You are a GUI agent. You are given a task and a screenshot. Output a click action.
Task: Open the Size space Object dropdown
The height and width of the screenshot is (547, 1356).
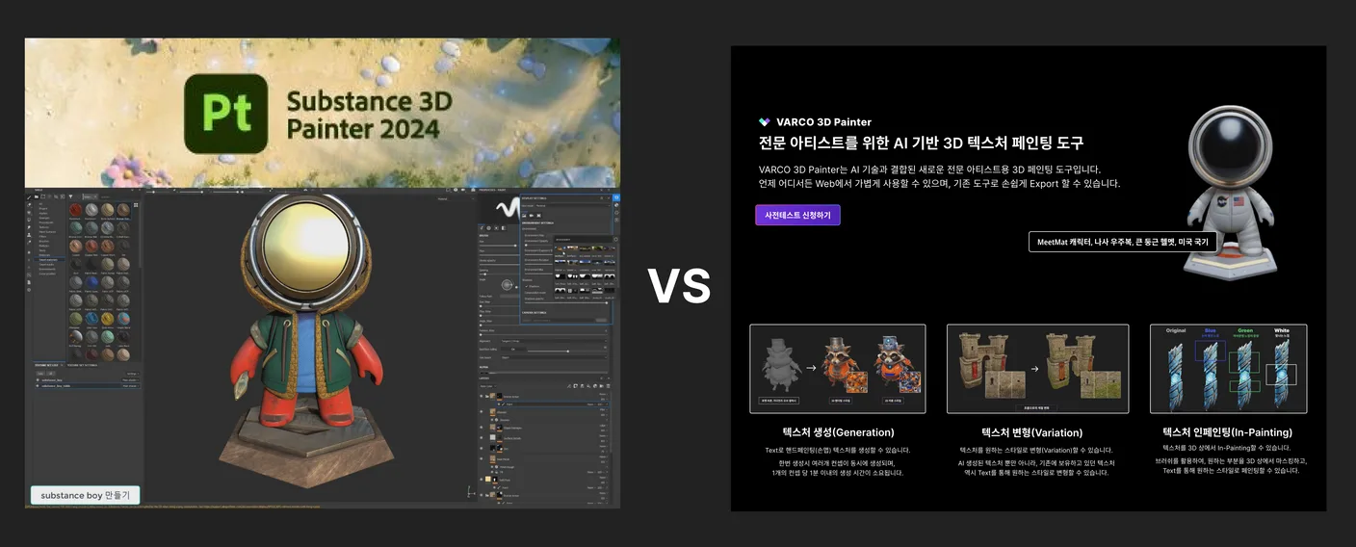pyautogui.click(x=554, y=357)
